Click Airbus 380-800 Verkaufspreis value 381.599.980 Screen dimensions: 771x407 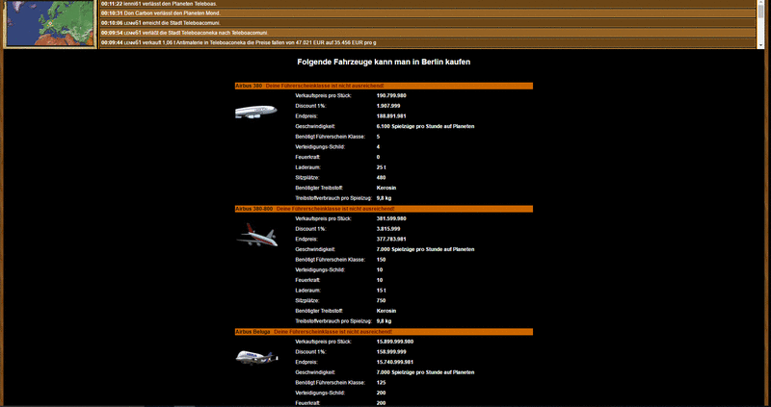[391, 218]
